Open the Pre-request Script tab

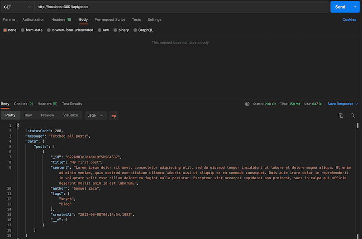click(x=110, y=19)
